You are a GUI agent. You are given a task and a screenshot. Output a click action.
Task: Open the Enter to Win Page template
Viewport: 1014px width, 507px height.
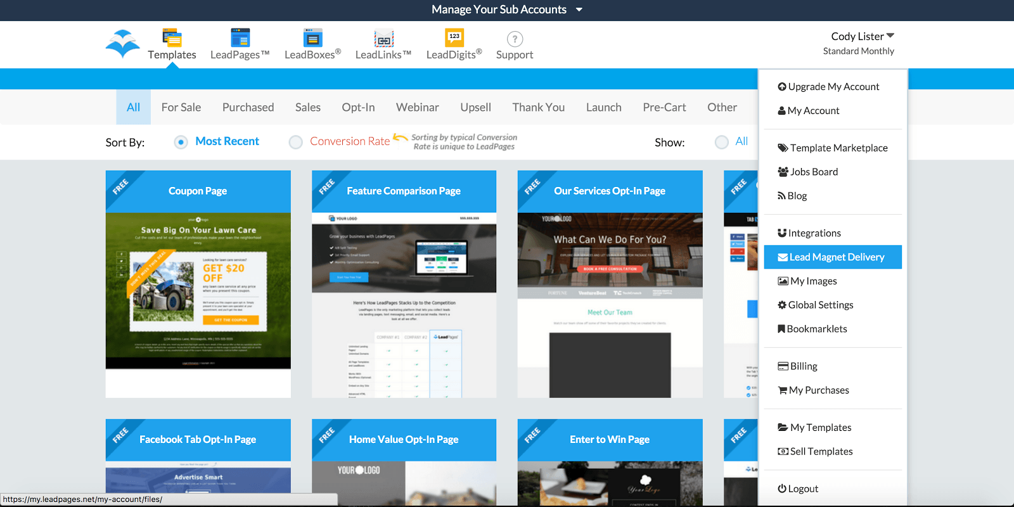tap(610, 461)
